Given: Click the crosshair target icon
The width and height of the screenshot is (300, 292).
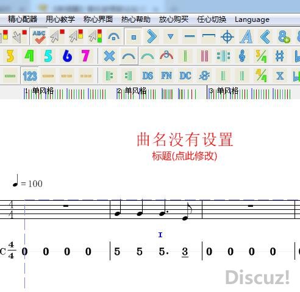Looking at the screenshot, I should [x=227, y=36].
